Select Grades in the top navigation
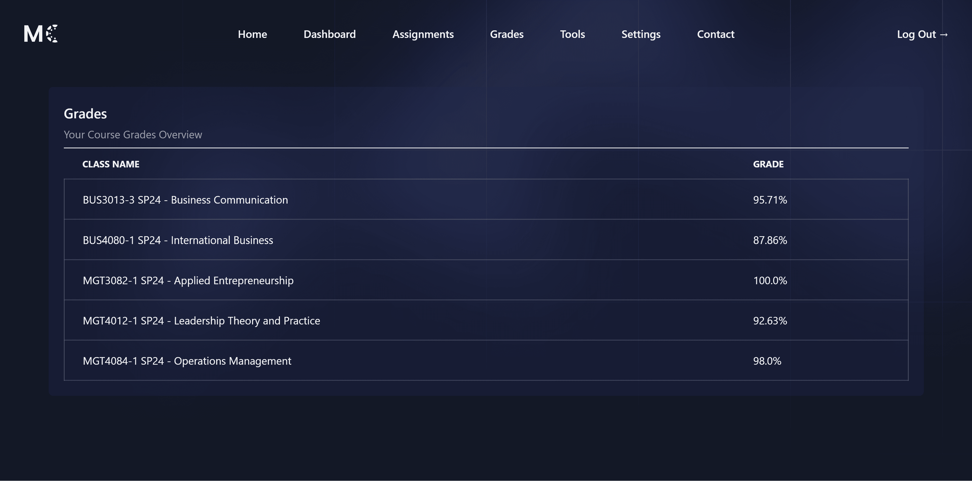This screenshot has width=972, height=481. [x=507, y=34]
